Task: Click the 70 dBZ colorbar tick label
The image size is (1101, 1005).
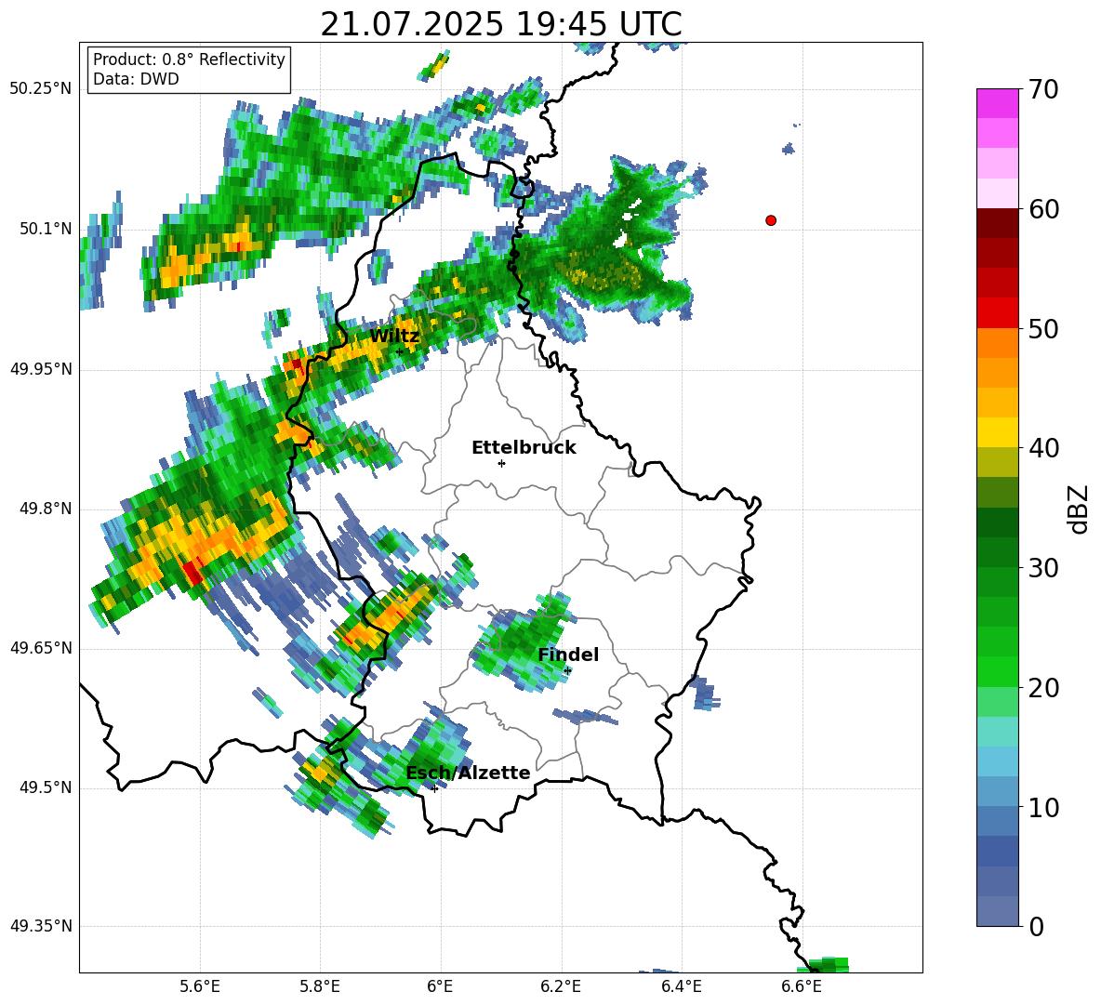Action: tap(1043, 89)
